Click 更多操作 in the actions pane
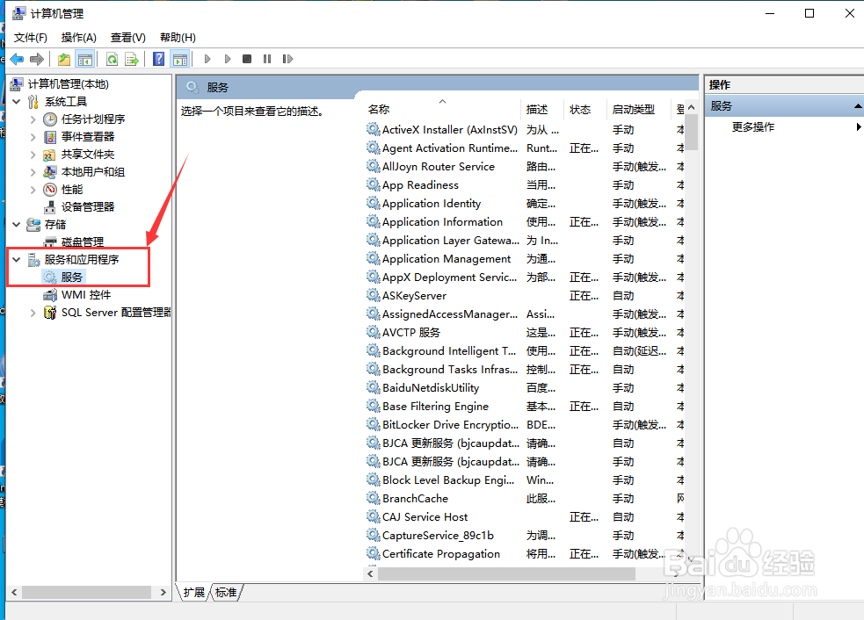This screenshot has width=864, height=620. coord(752,127)
